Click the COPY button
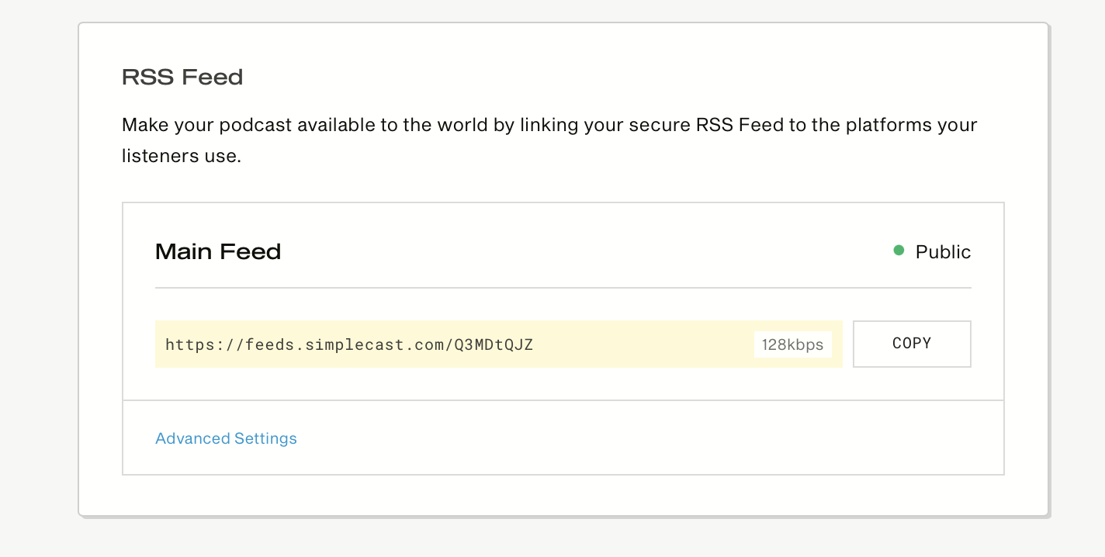 point(912,344)
